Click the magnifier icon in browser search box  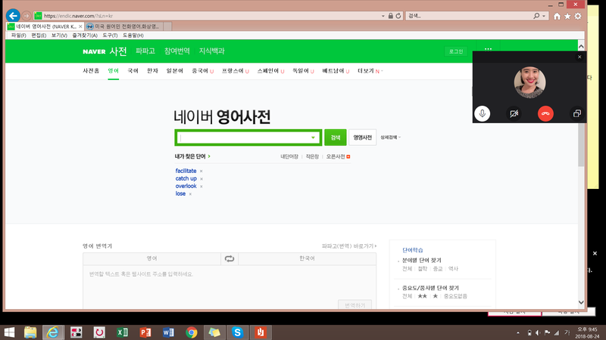pos(536,16)
